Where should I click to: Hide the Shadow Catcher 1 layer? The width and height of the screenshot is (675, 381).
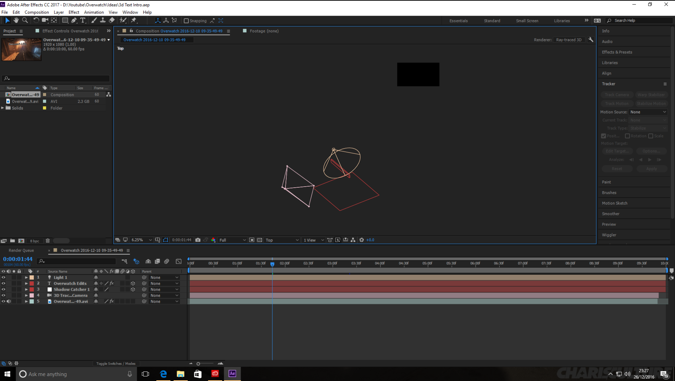coord(4,290)
